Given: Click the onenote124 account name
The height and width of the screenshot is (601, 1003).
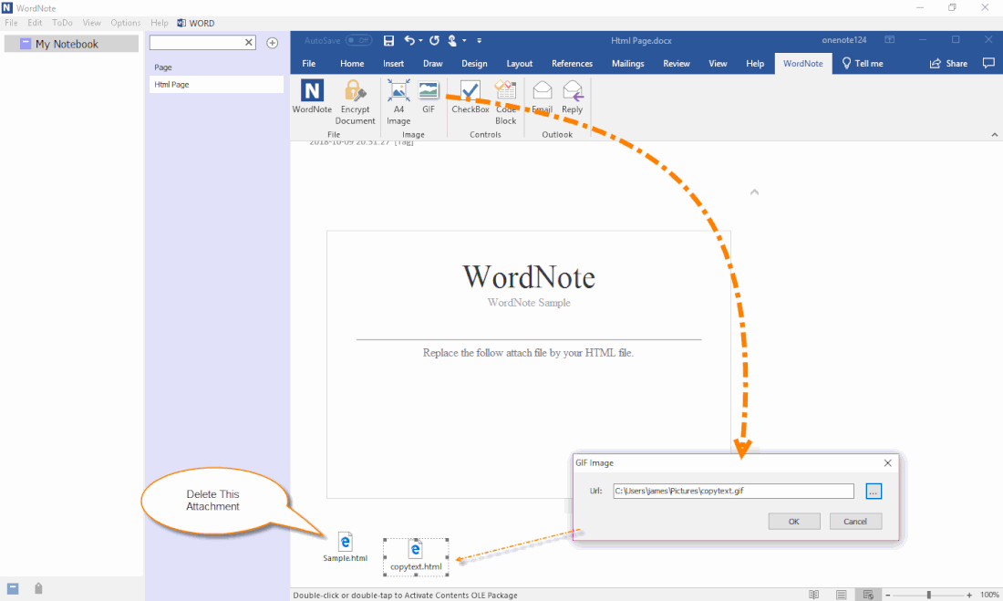Looking at the screenshot, I should [x=843, y=40].
